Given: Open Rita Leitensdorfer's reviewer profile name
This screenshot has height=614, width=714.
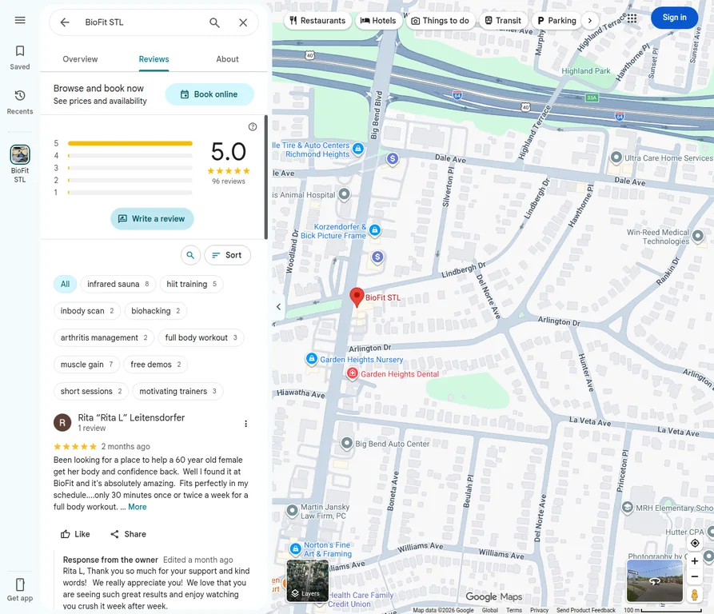Looking at the screenshot, I should pos(131,417).
